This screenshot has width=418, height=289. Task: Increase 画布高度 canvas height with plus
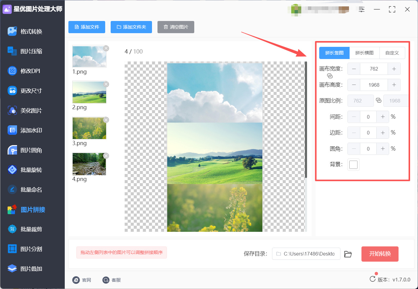click(x=394, y=85)
